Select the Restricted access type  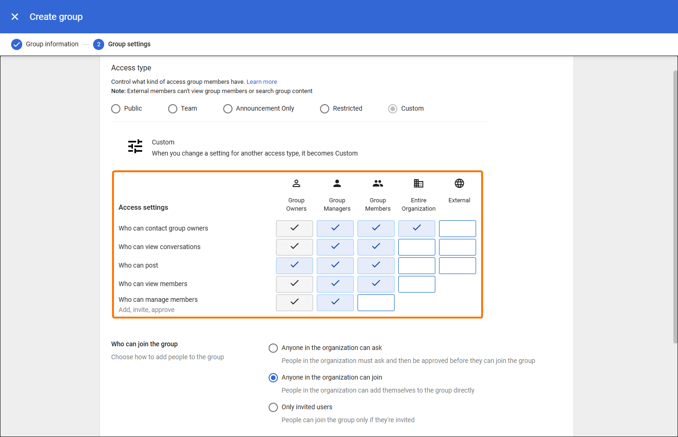(x=325, y=109)
